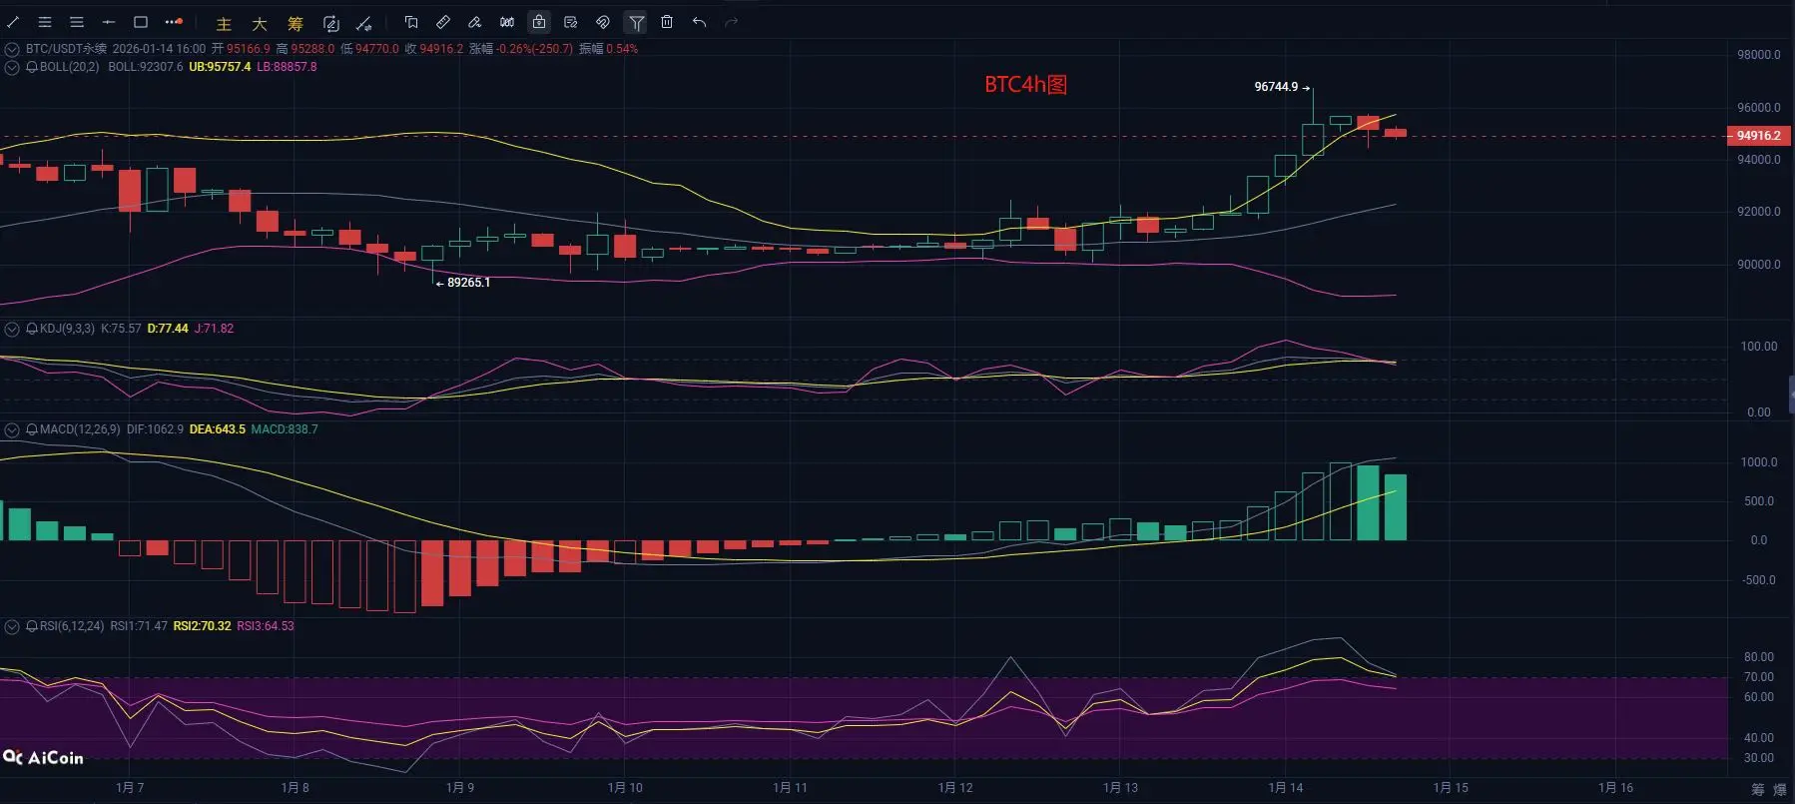Select the horizontal price line tool
Screen dimensions: 1795x804
tap(109, 22)
